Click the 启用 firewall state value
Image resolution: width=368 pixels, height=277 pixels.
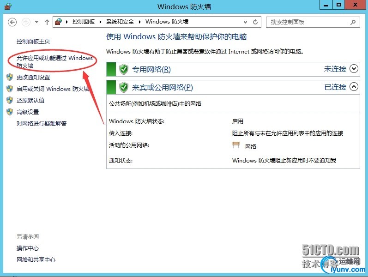tap(237, 121)
